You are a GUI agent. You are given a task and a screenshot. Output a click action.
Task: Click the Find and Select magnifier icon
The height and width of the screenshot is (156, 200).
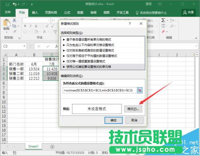[x=172, y=26]
